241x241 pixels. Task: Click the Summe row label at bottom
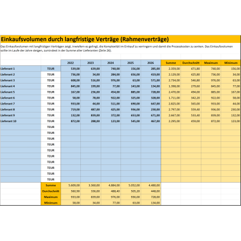(x=51, y=185)
